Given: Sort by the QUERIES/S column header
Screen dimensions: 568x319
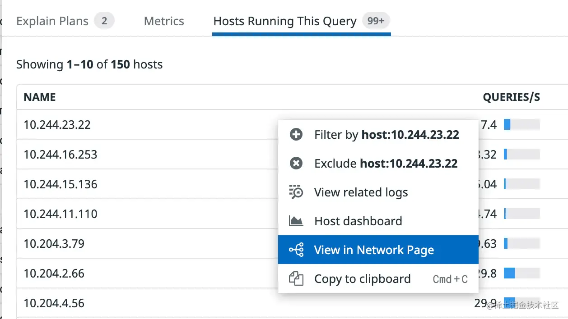Looking at the screenshot, I should pos(511,97).
